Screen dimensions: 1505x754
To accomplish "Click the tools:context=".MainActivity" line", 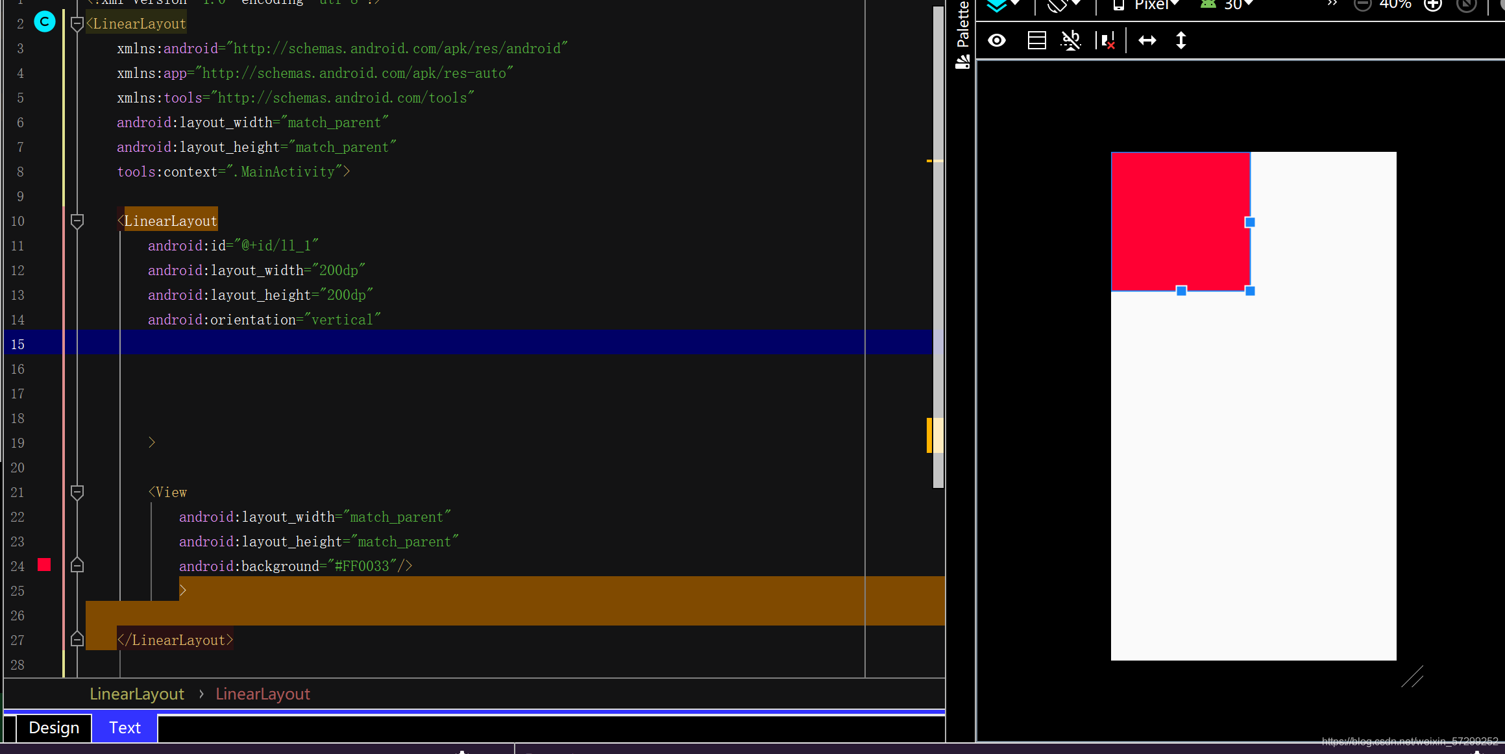I will (234, 172).
